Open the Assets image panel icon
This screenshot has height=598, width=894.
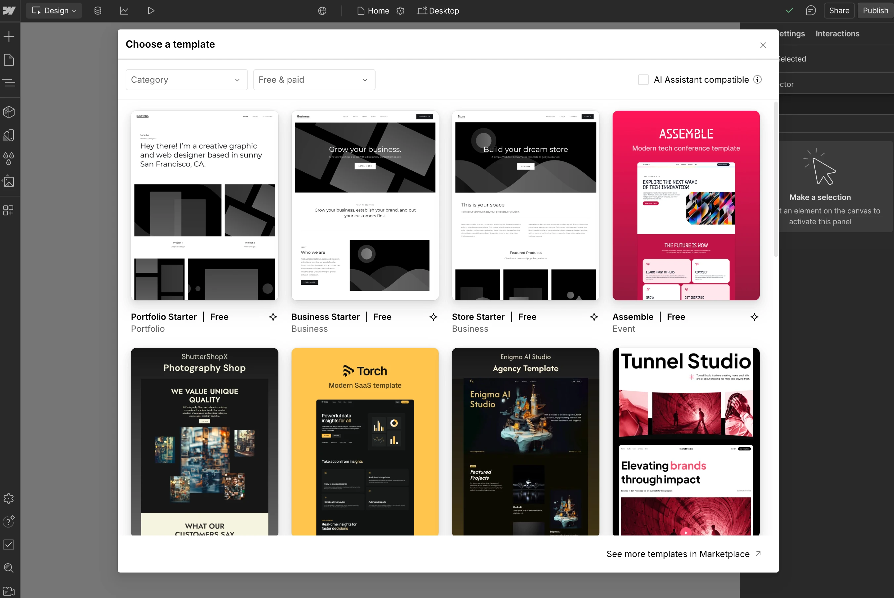tap(9, 182)
